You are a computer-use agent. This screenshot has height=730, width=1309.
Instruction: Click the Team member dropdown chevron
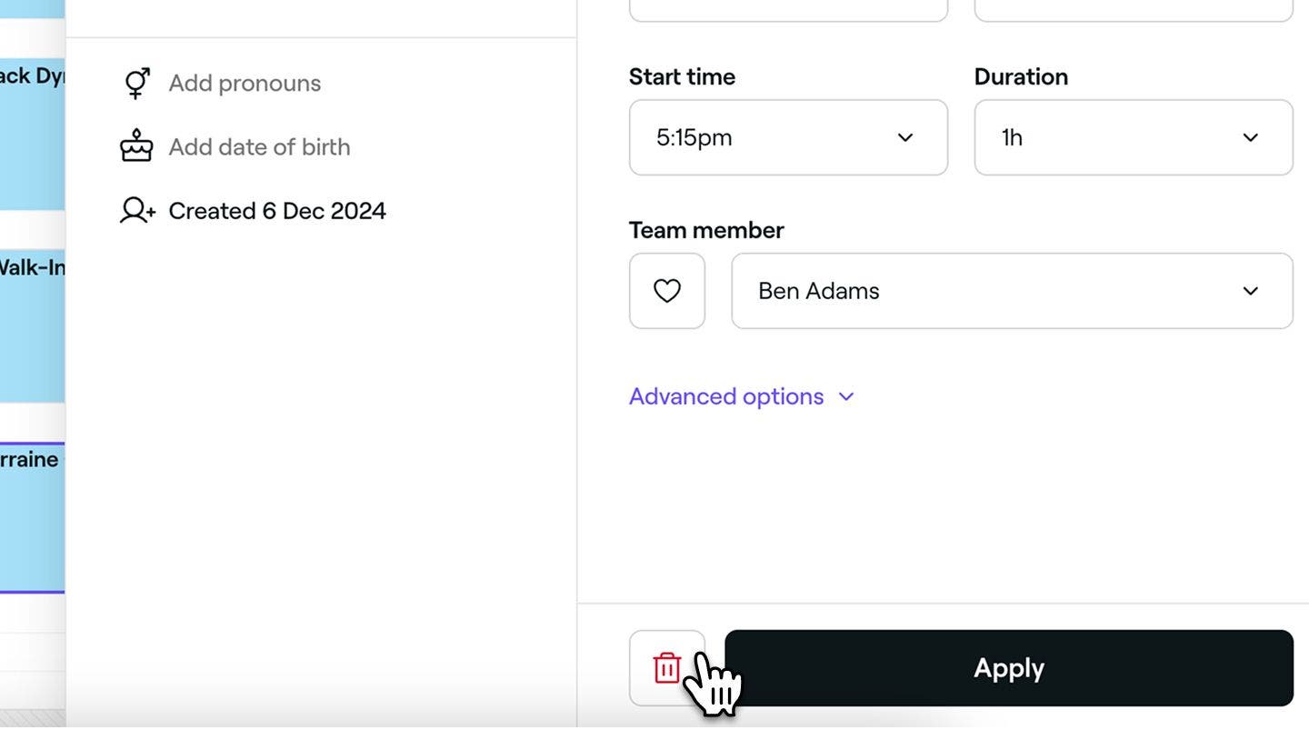tap(1251, 291)
